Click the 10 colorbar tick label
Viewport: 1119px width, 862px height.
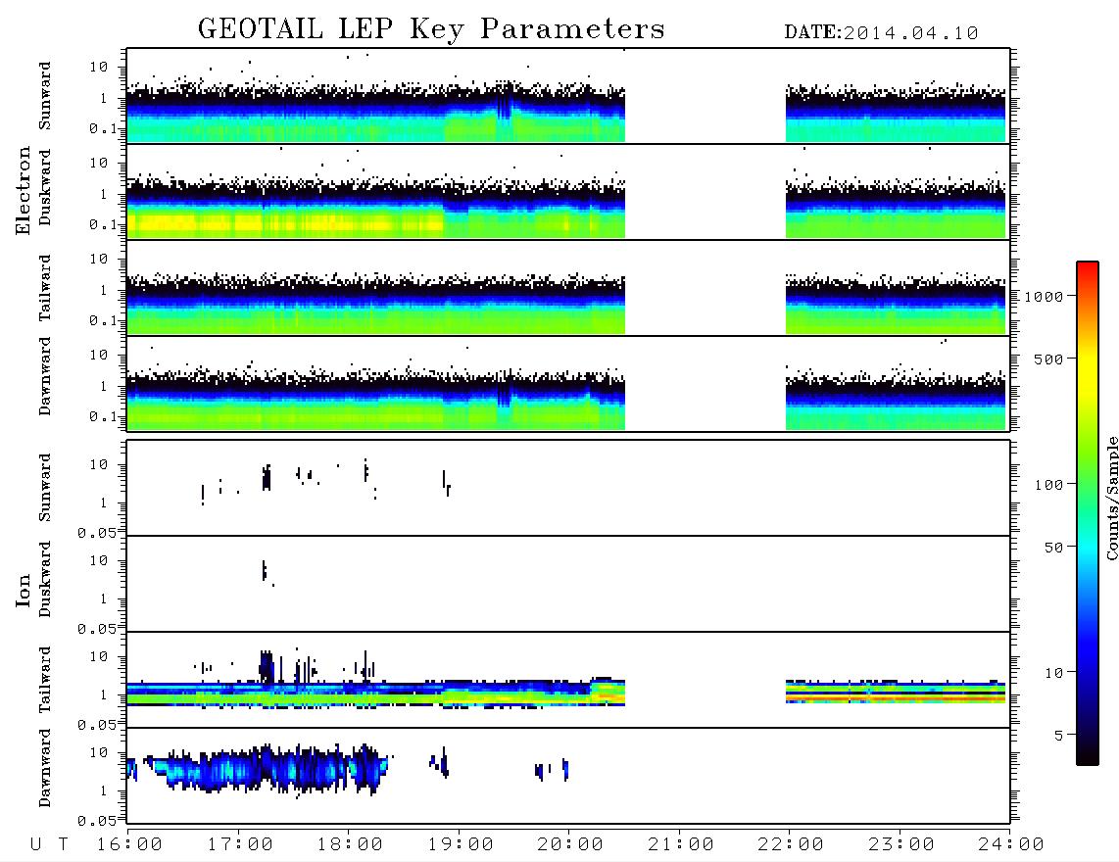point(1053,673)
